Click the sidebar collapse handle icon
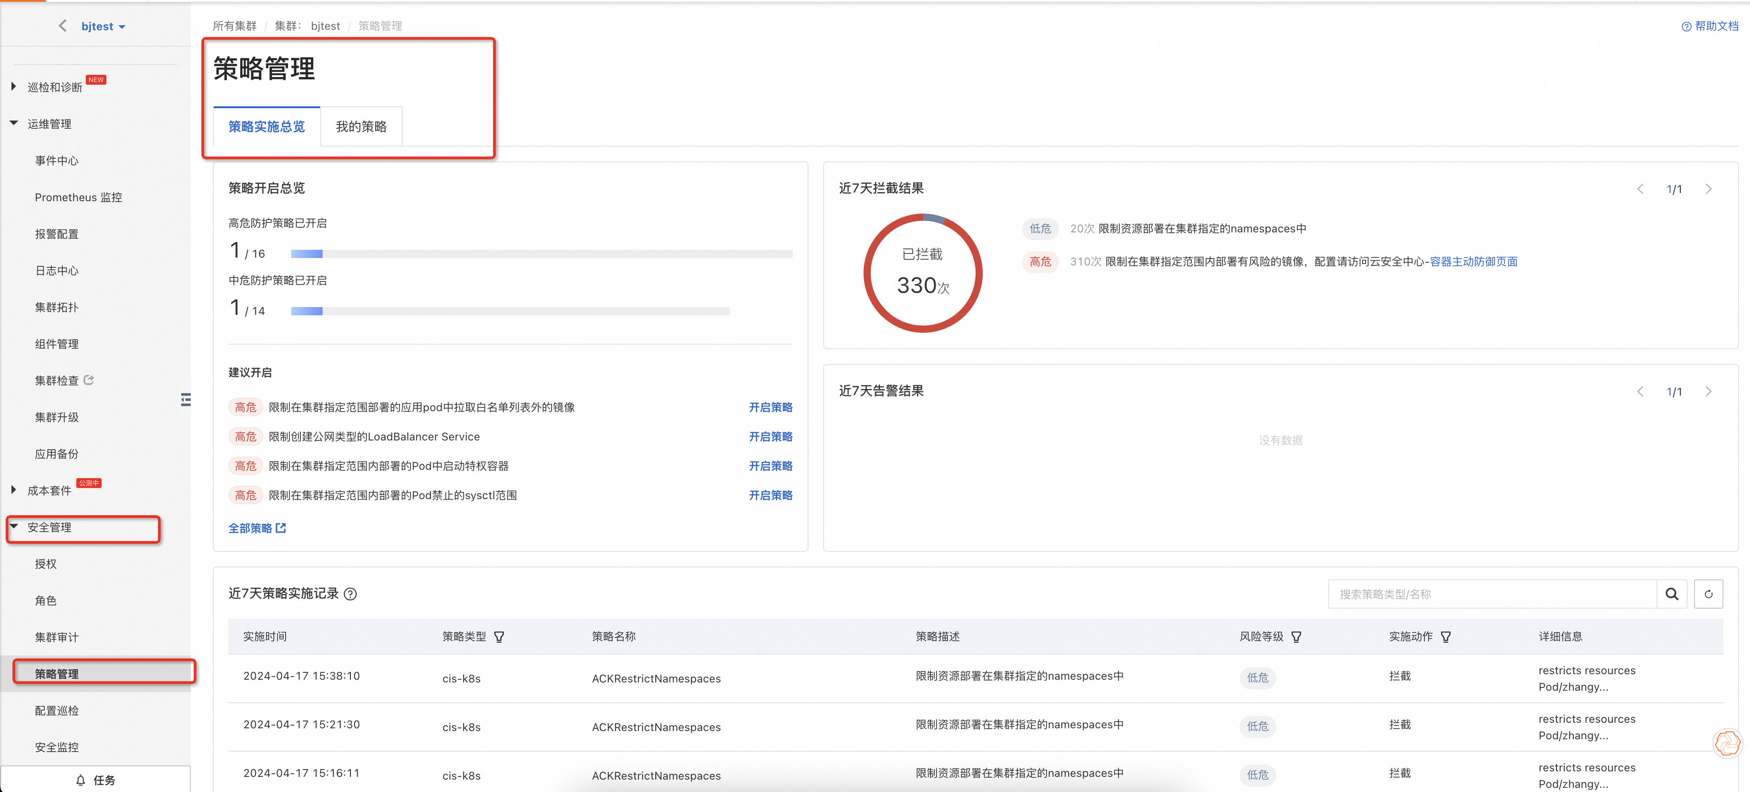The width and height of the screenshot is (1750, 792). pos(185,399)
